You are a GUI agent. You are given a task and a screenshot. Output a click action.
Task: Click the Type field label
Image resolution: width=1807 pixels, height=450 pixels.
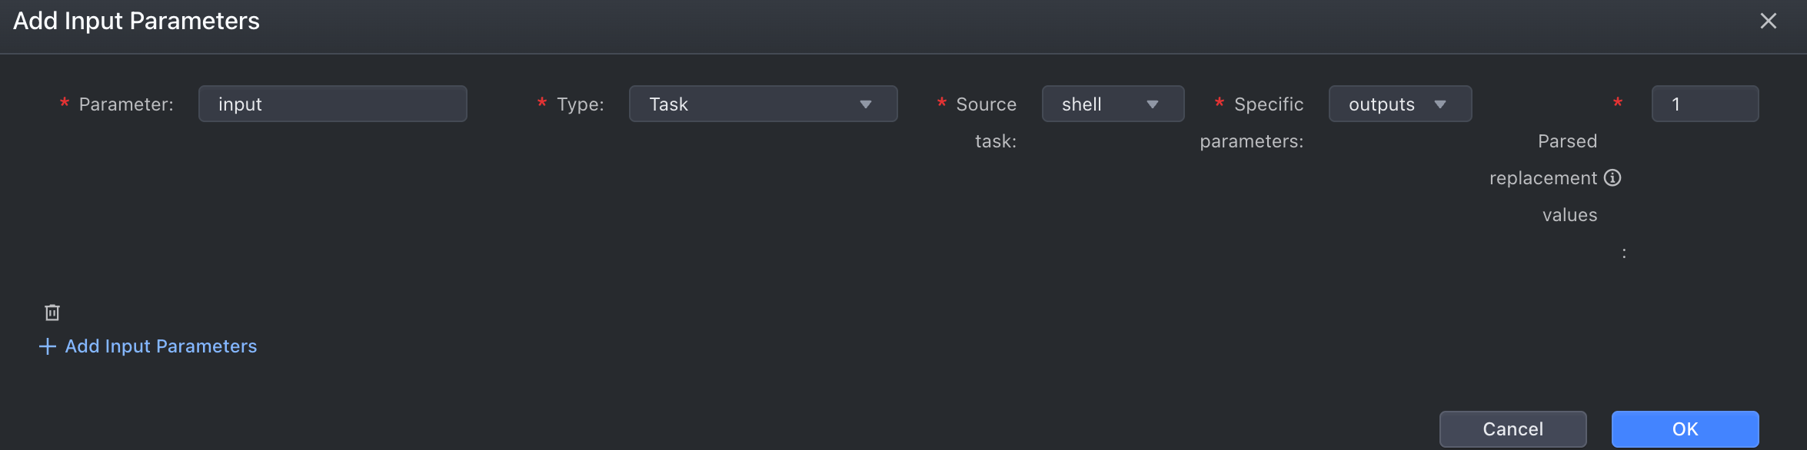[581, 104]
